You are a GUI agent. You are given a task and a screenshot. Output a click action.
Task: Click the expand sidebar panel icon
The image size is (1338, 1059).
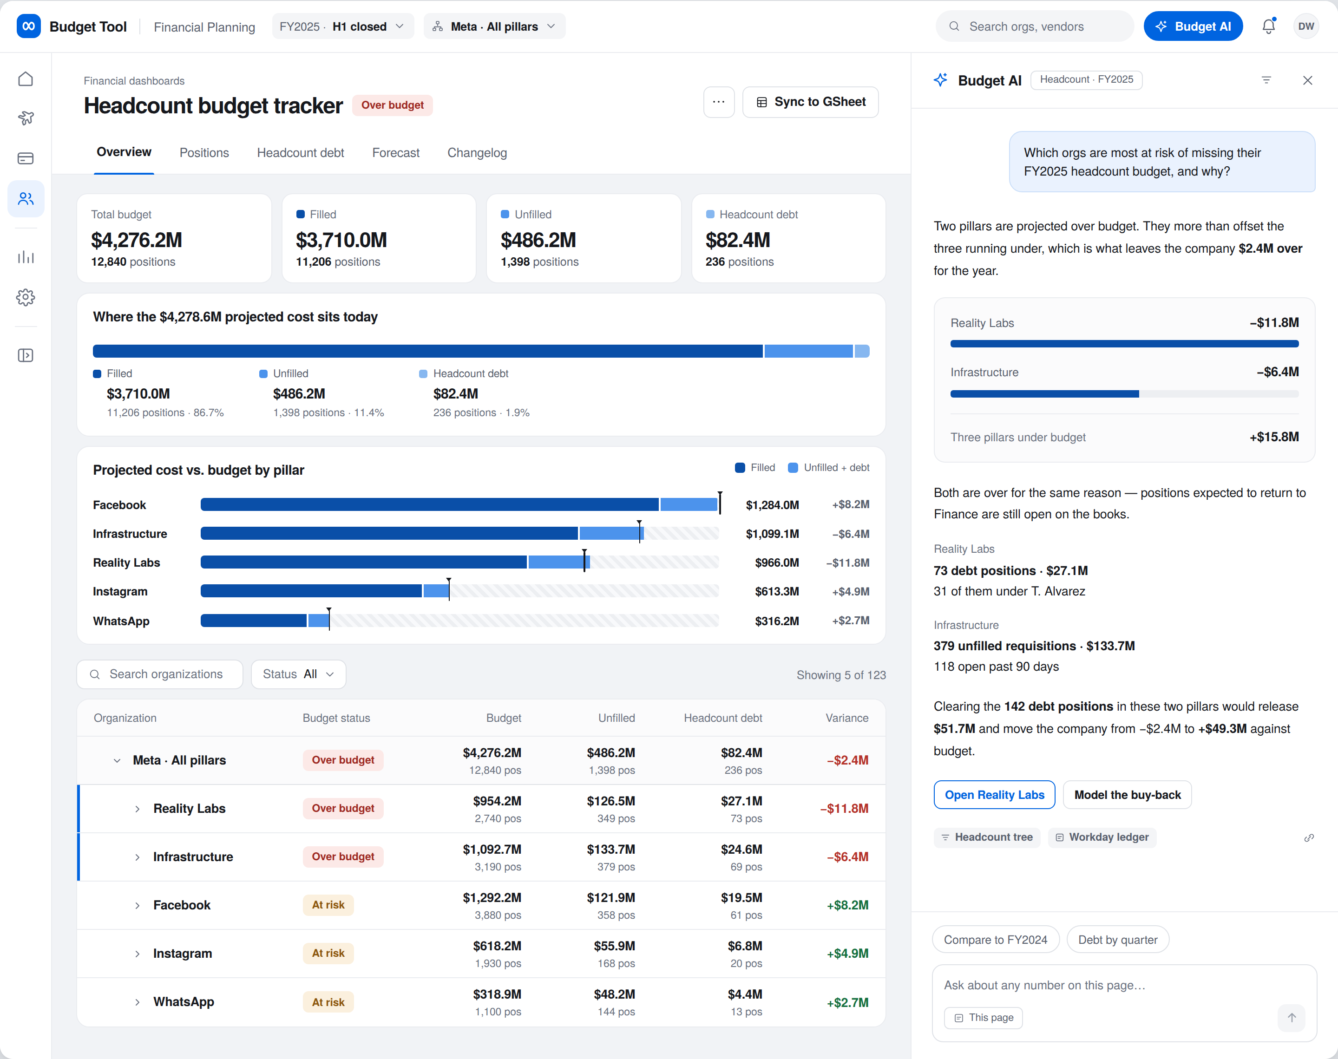coord(26,355)
